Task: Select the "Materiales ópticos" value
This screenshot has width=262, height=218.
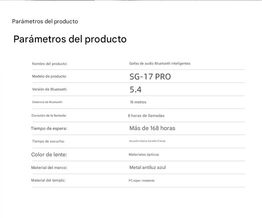Action: 144,154
